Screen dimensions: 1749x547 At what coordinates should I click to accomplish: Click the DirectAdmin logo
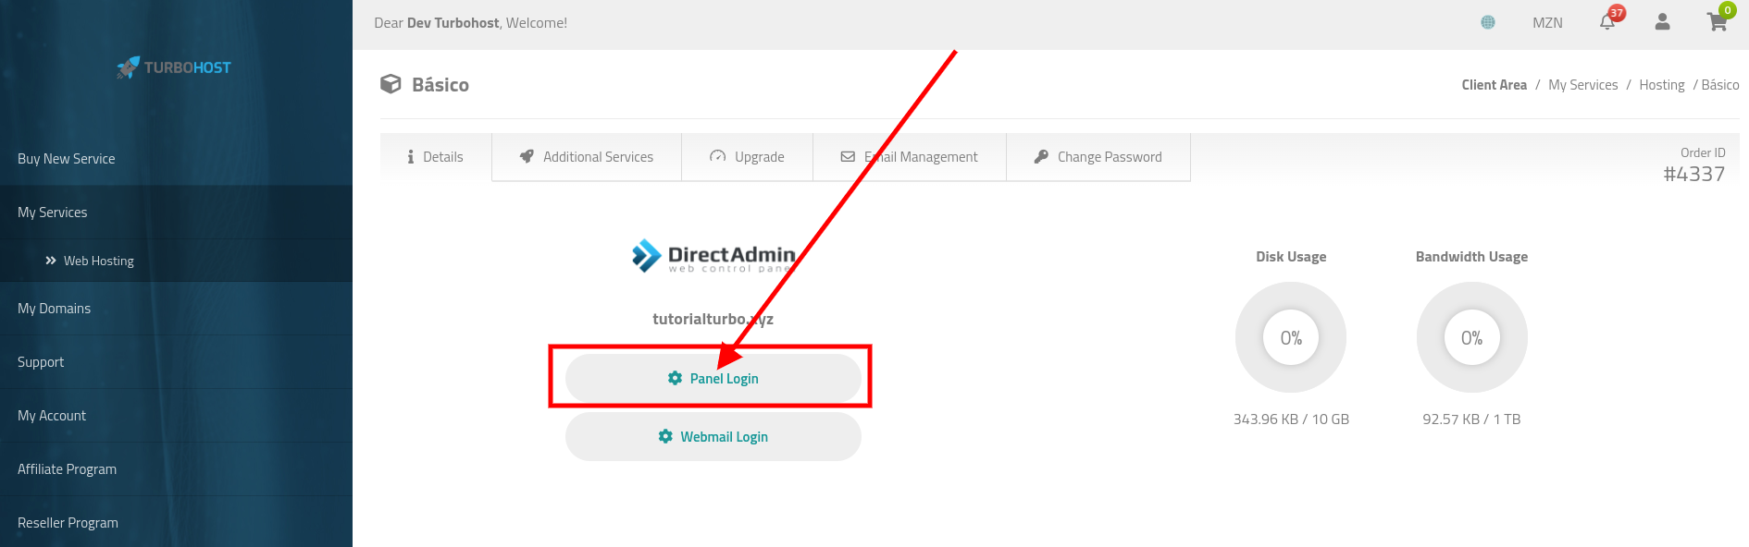tap(713, 256)
